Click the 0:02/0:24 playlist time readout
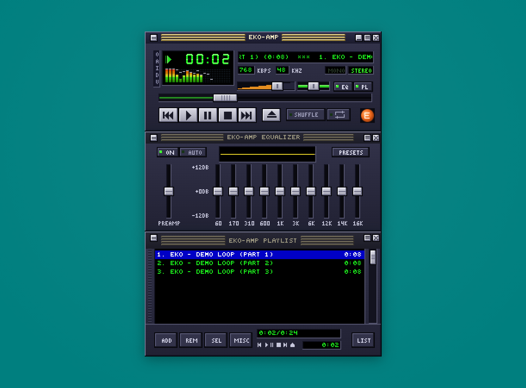Screen dimensions: 526x388 click(x=299, y=333)
